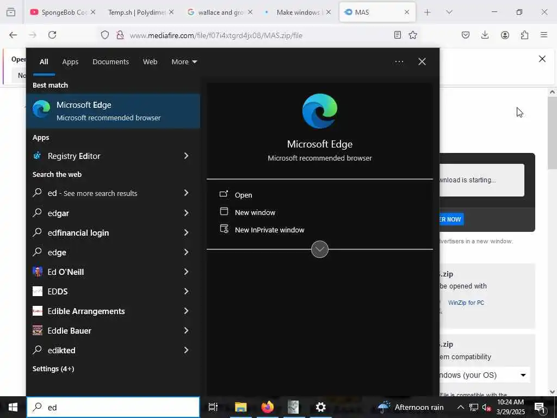Open a new browser tab with plus button
This screenshot has height=418, width=557.
(428, 12)
